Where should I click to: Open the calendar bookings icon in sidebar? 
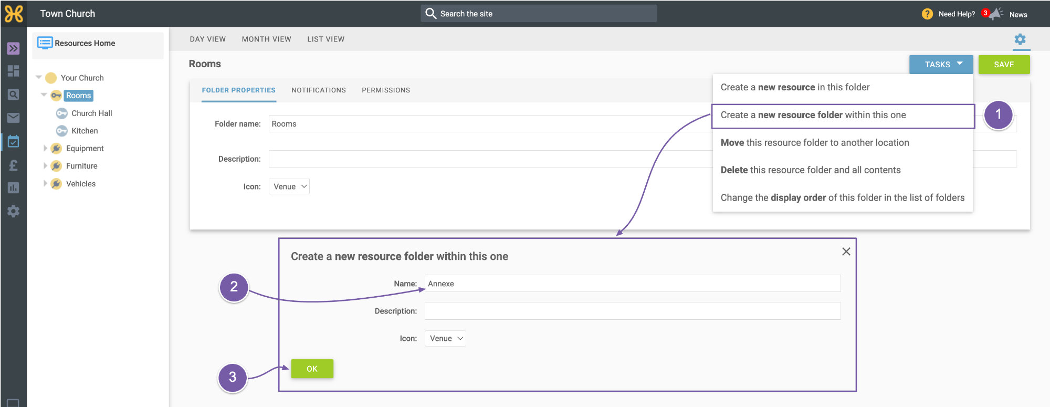point(13,141)
